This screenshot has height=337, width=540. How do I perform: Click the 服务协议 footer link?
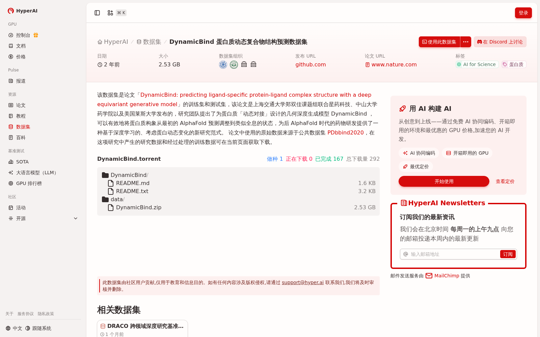[26, 314]
